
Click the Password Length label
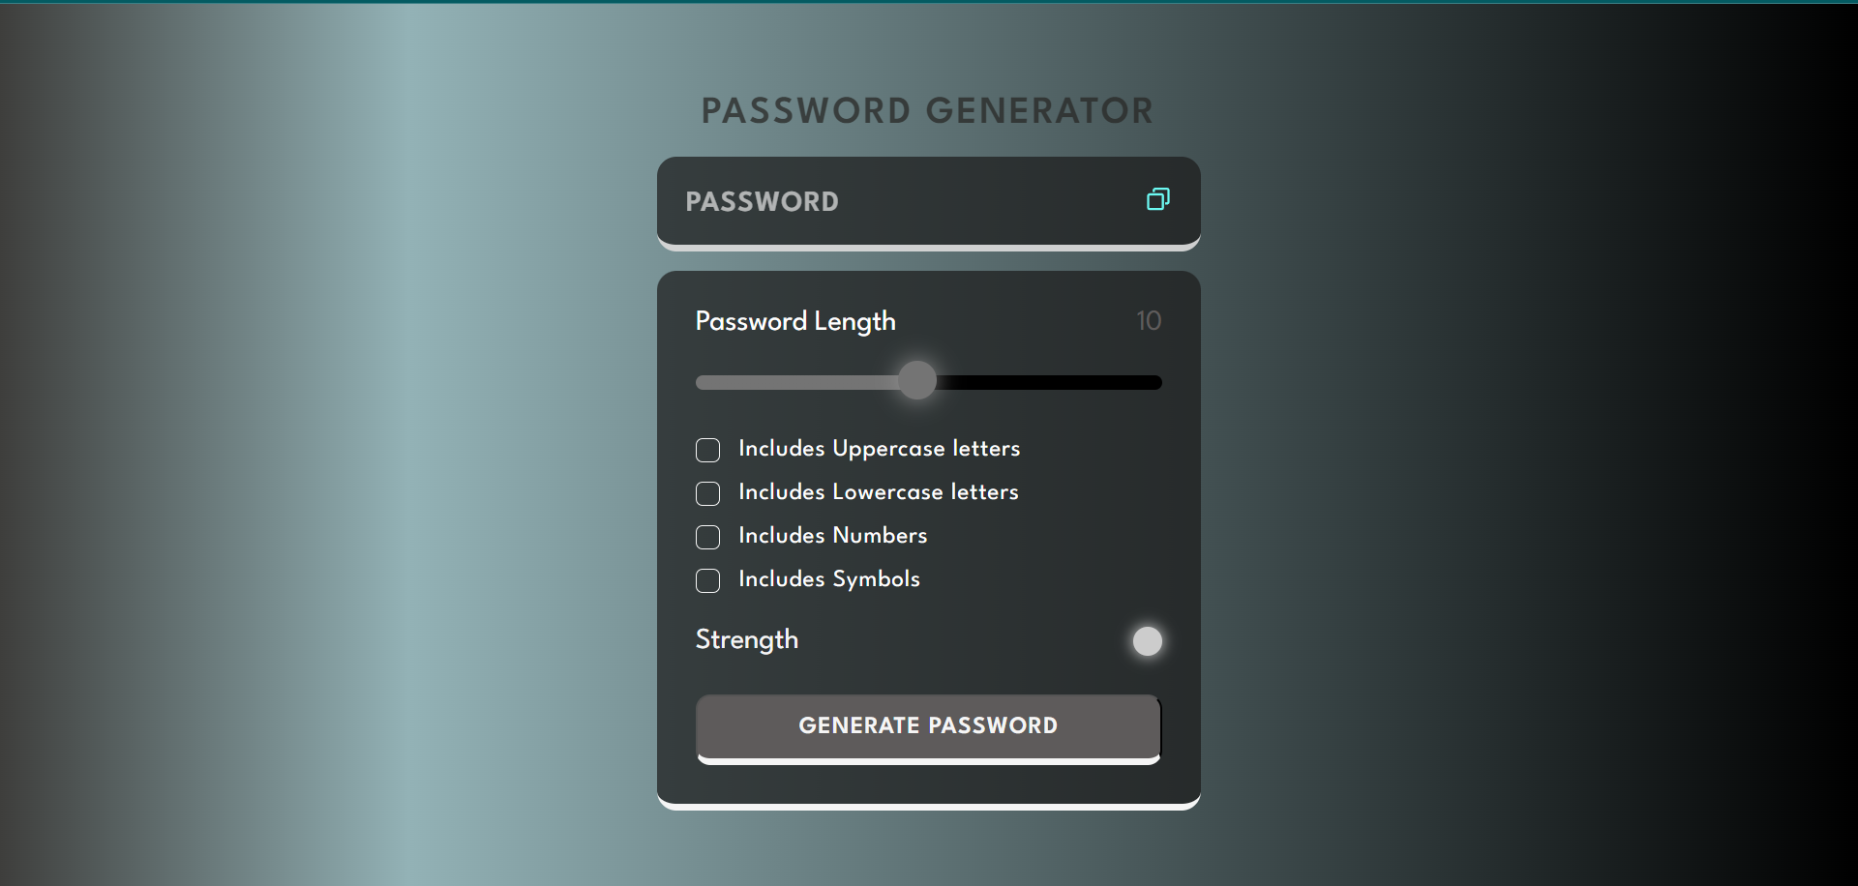pyautogui.click(x=795, y=321)
